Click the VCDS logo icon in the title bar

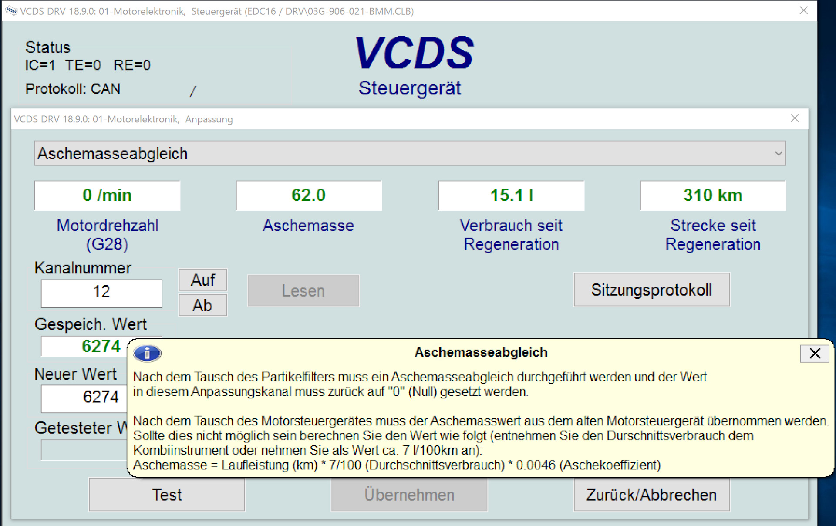pyautogui.click(x=10, y=11)
